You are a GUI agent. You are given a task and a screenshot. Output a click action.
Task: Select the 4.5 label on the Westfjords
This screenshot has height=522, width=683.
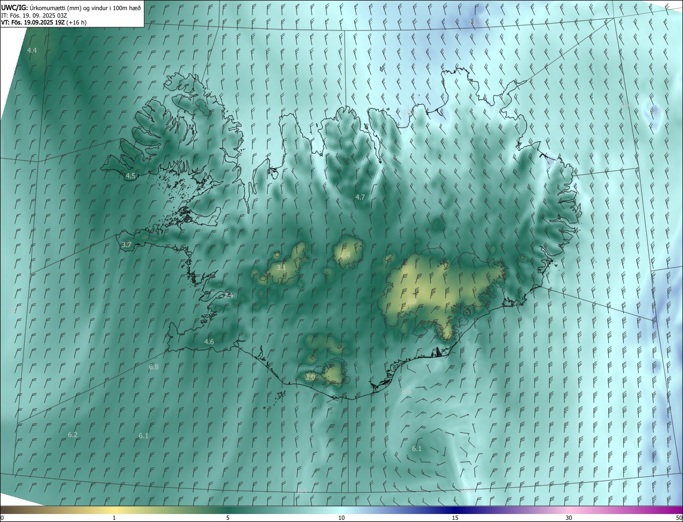pyautogui.click(x=131, y=176)
